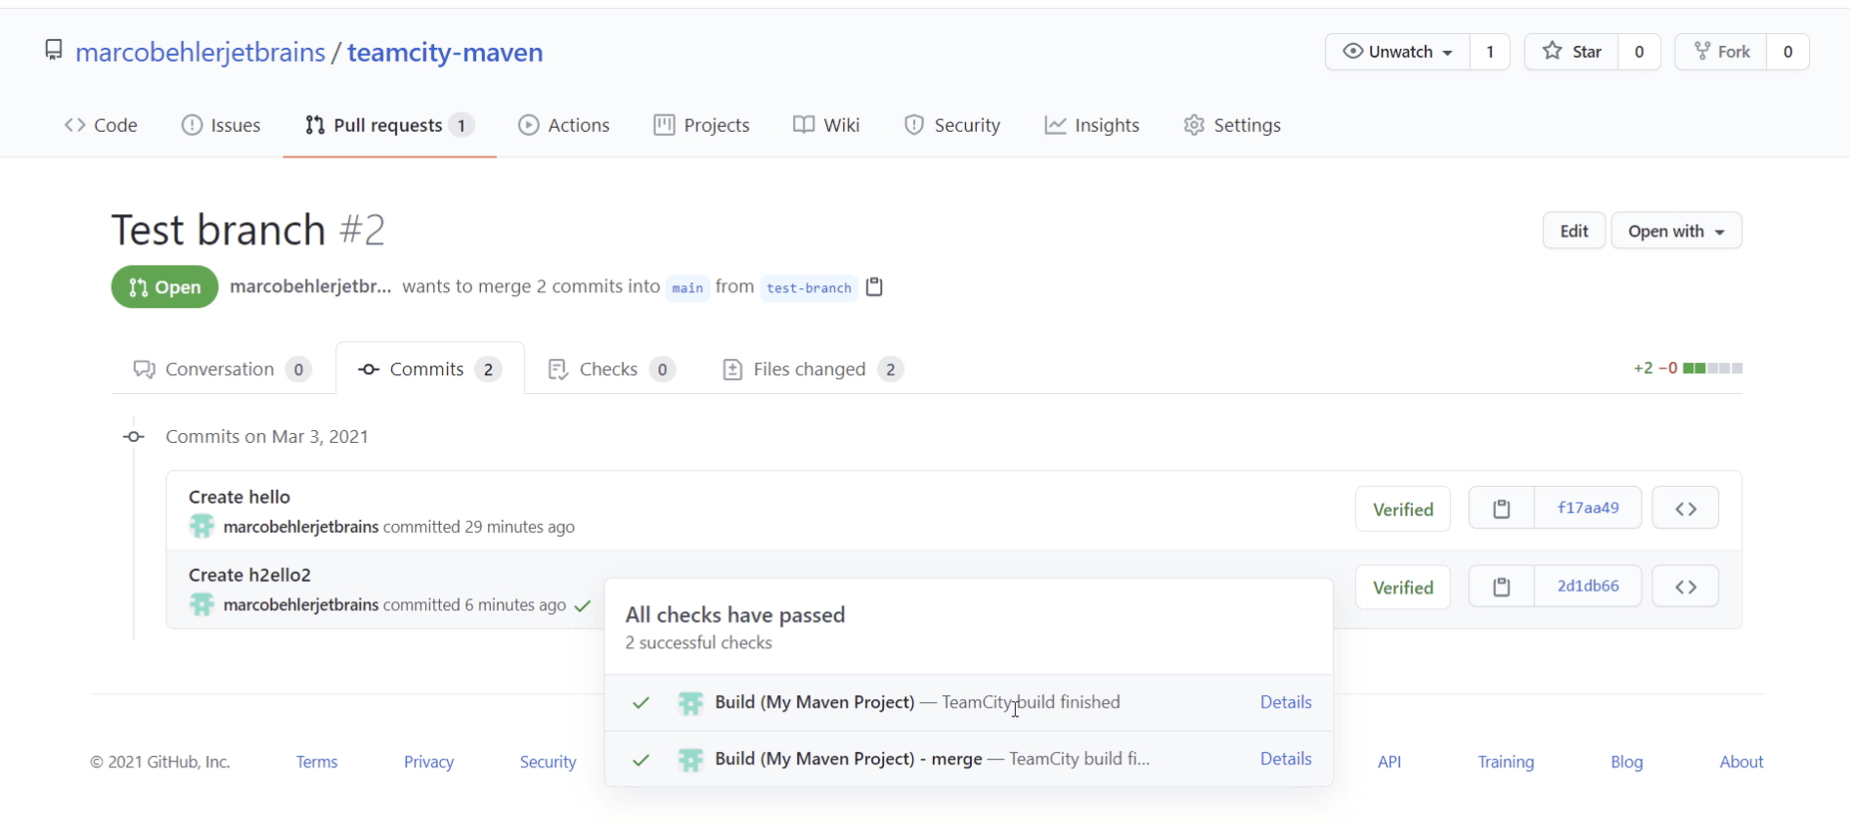Click avatar next to Create hello commit
Image resolution: width=1850 pixels, height=826 pixels.
(202, 527)
